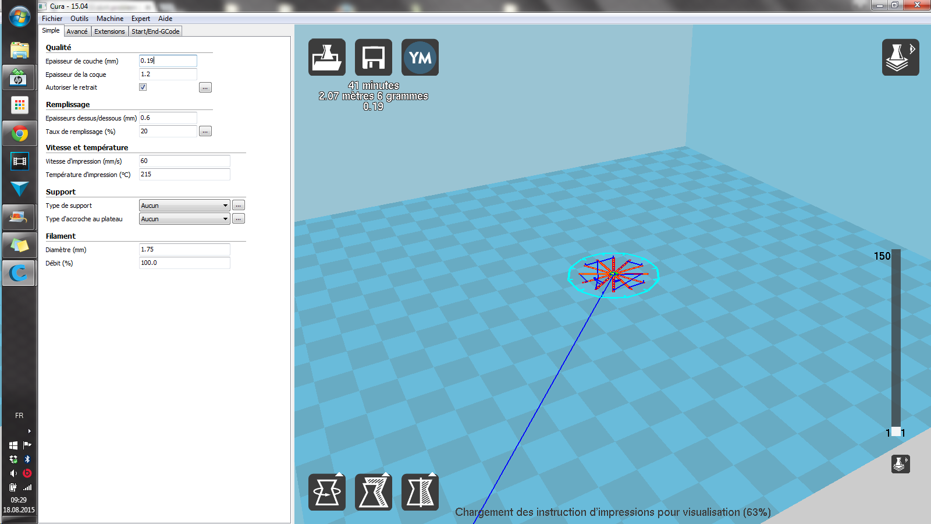Click the Epaisseur de couche input field
931x524 pixels.
(x=168, y=61)
